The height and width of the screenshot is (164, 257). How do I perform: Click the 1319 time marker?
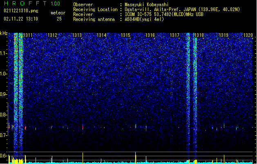[223, 35]
